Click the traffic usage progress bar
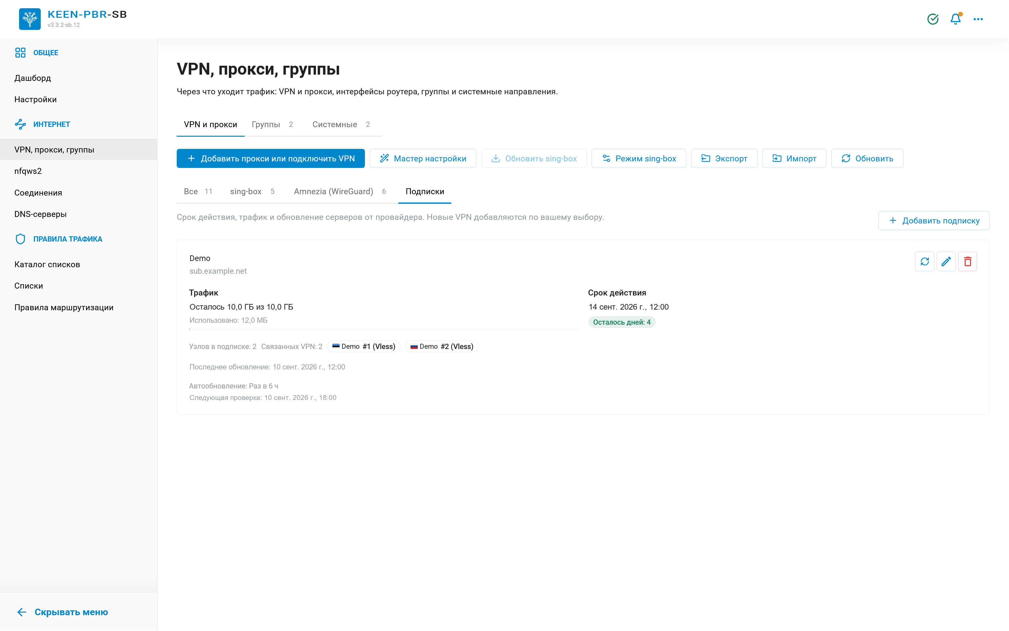1009x631 pixels. [383, 329]
